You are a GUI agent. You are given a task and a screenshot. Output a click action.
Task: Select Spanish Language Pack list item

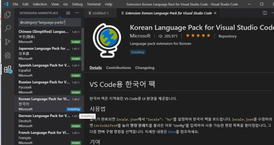tap(48, 70)
